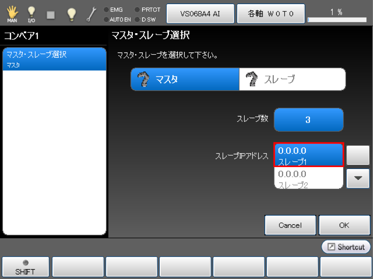Select the マスタ option
The height and width of the screenshot is (279, 373).
click(185, 79)
